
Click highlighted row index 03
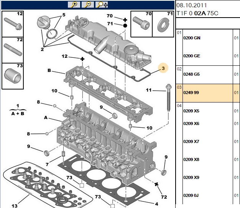click(179, 87)
